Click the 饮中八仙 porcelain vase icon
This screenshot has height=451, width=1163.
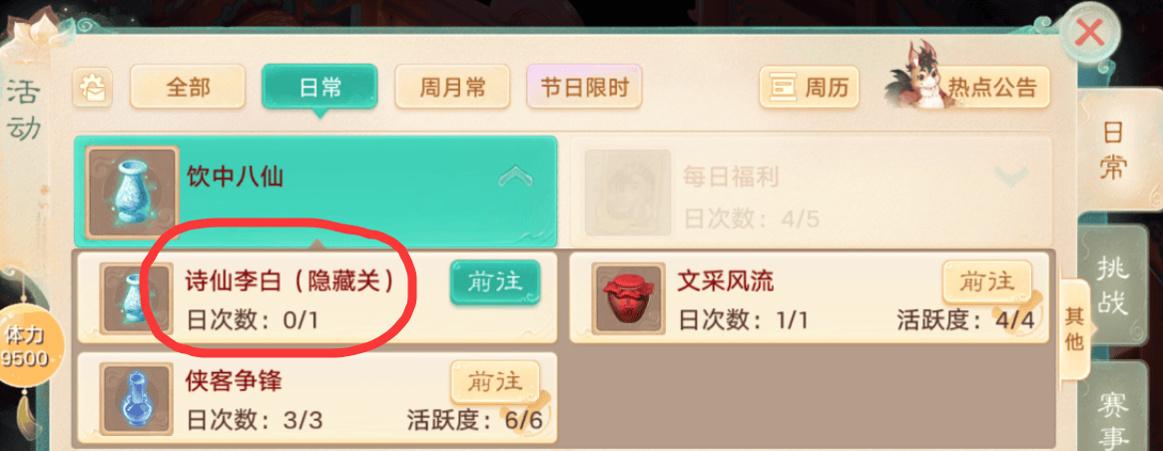pos(132,193)
